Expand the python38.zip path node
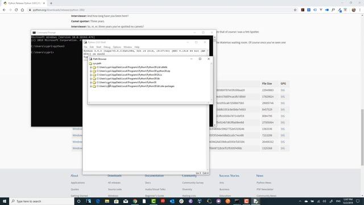 91,71
